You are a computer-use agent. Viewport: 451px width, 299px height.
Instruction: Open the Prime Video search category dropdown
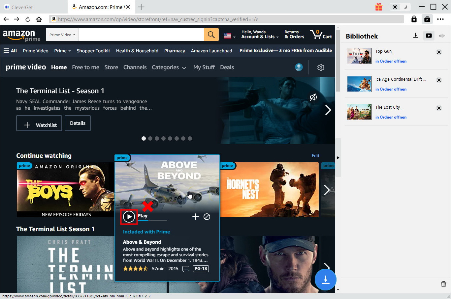pos(62,35)
